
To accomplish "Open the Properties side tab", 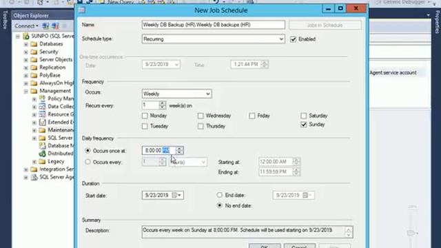I will pyautogui.click(x=438, y=22).
